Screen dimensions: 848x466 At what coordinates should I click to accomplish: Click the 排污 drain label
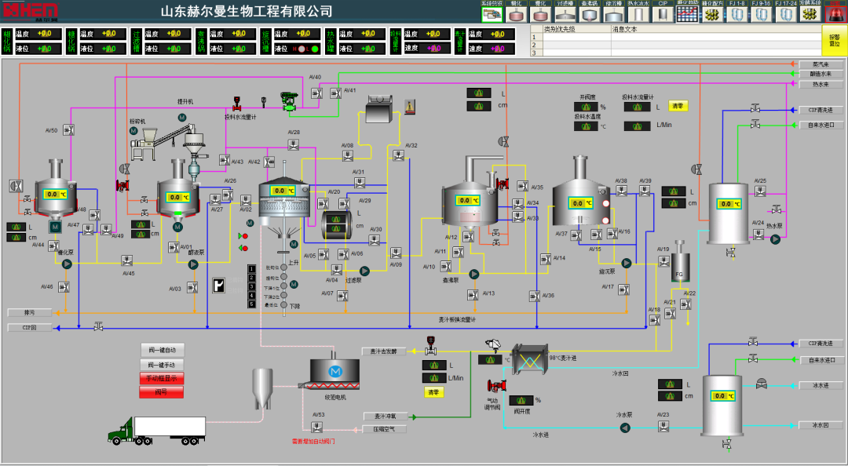(30, 312)
